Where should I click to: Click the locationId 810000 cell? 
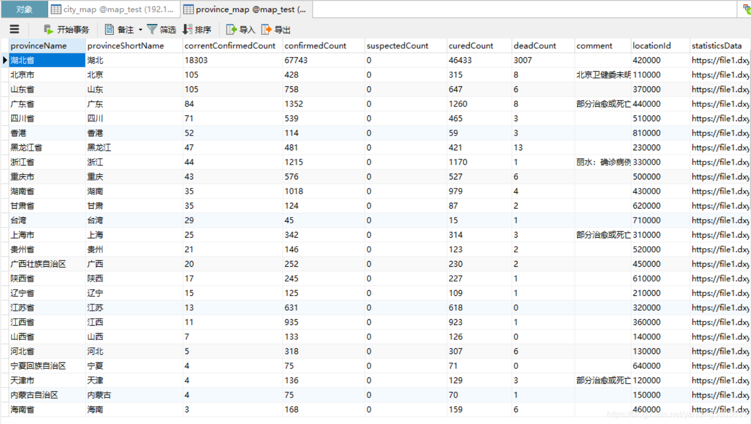[x=660, y=133]
